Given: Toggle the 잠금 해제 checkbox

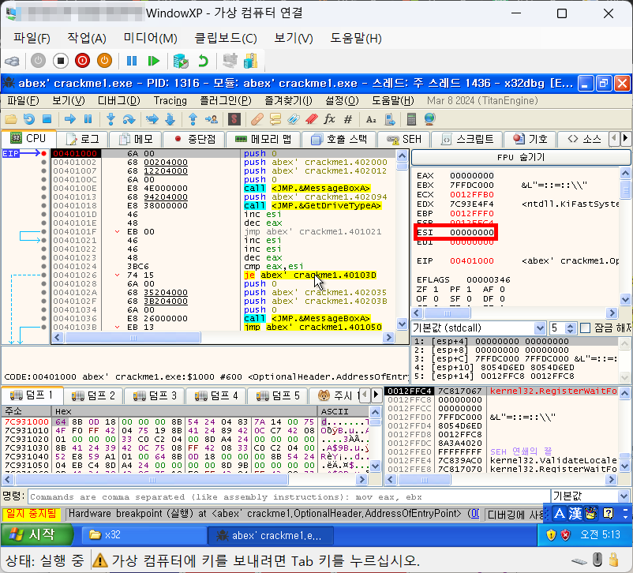Looking at the screenshot, I should pos(585,328).
